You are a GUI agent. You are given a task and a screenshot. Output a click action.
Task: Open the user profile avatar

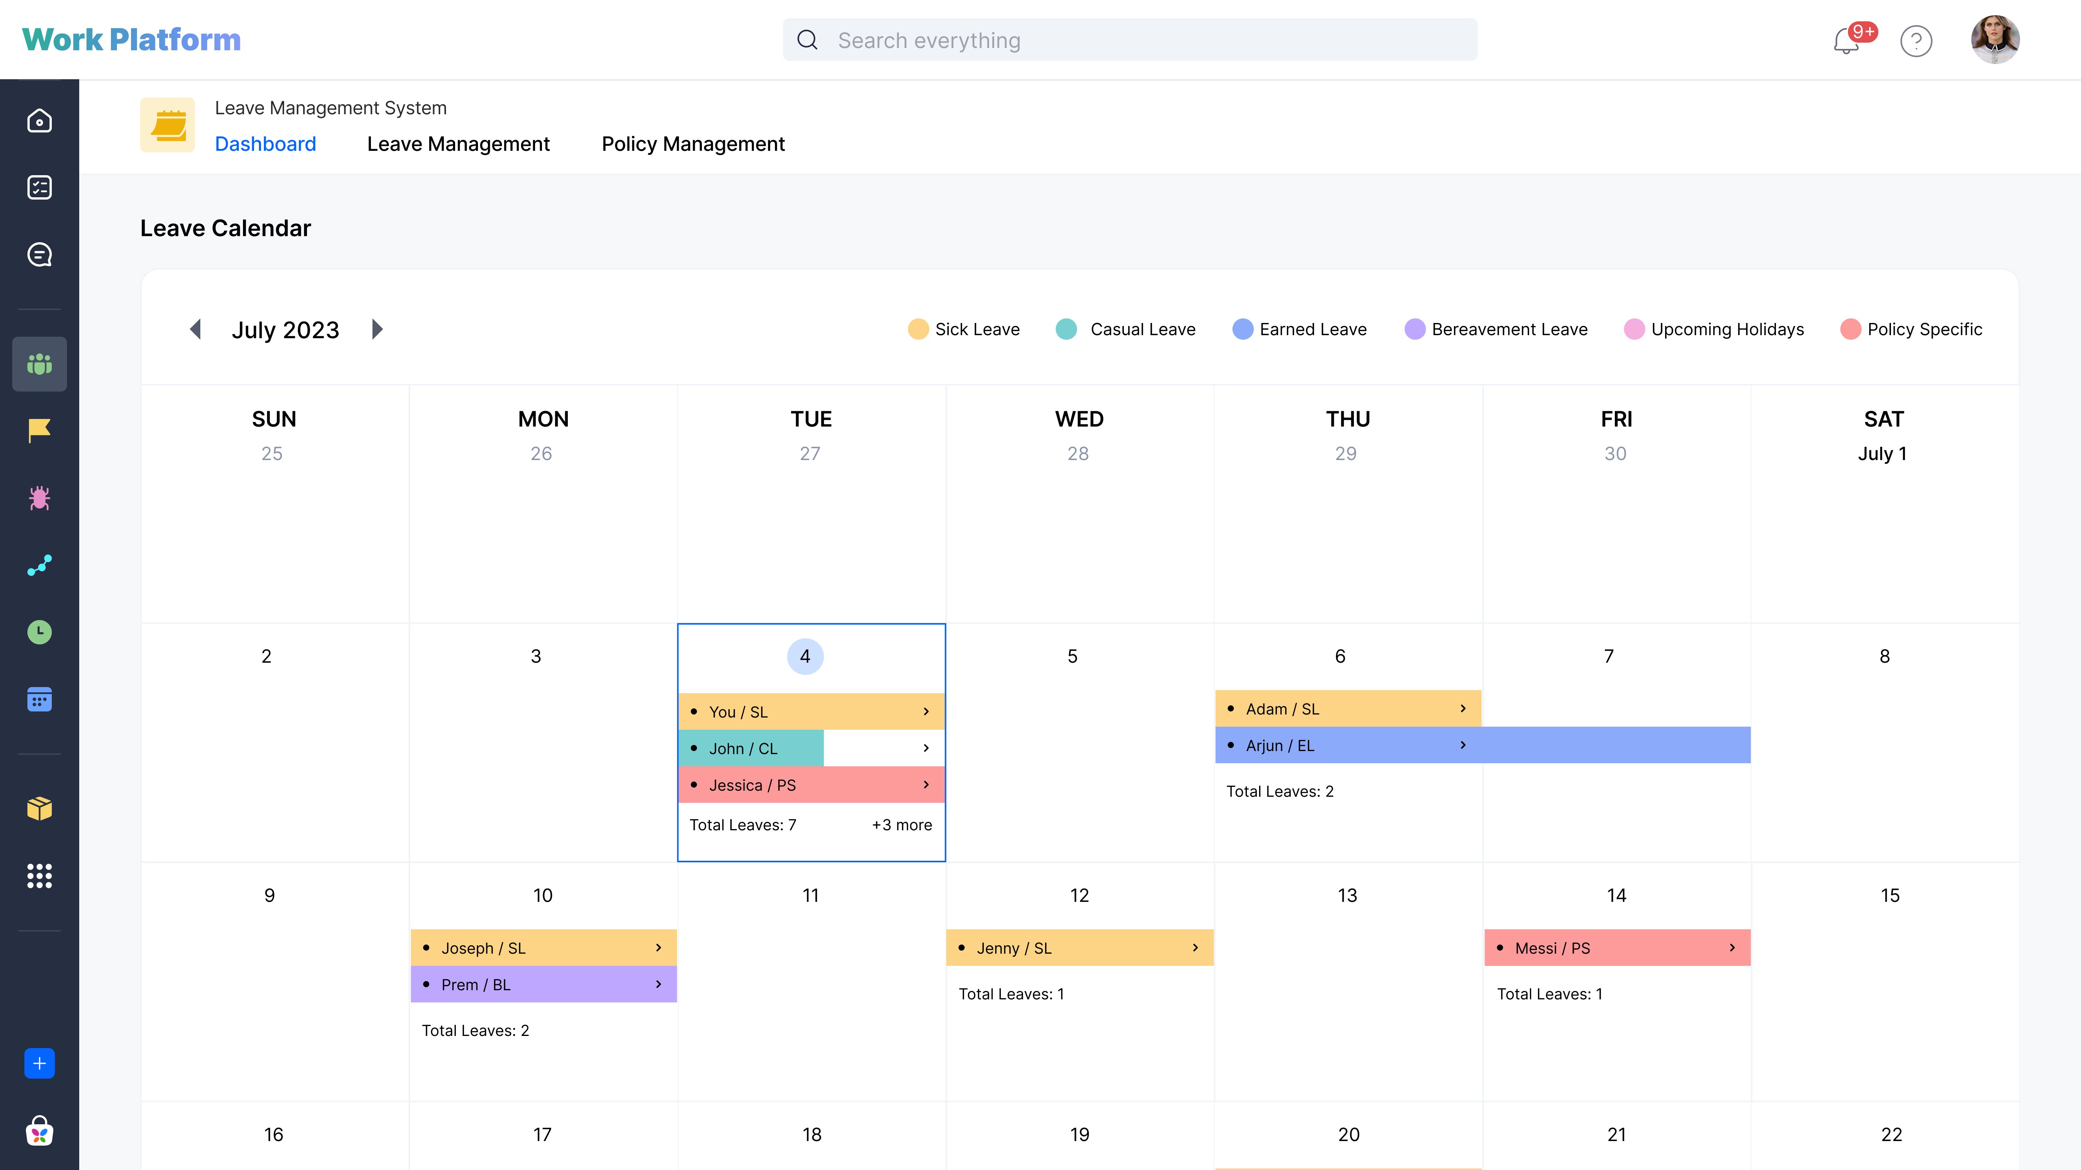(x=1995, y=40)
